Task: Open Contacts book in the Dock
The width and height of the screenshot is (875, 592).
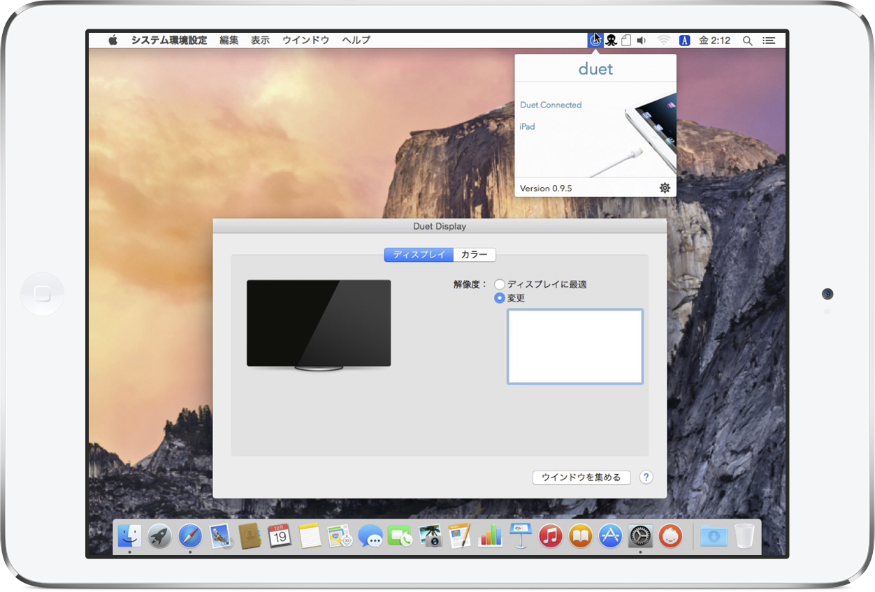Action: point(250,536)
